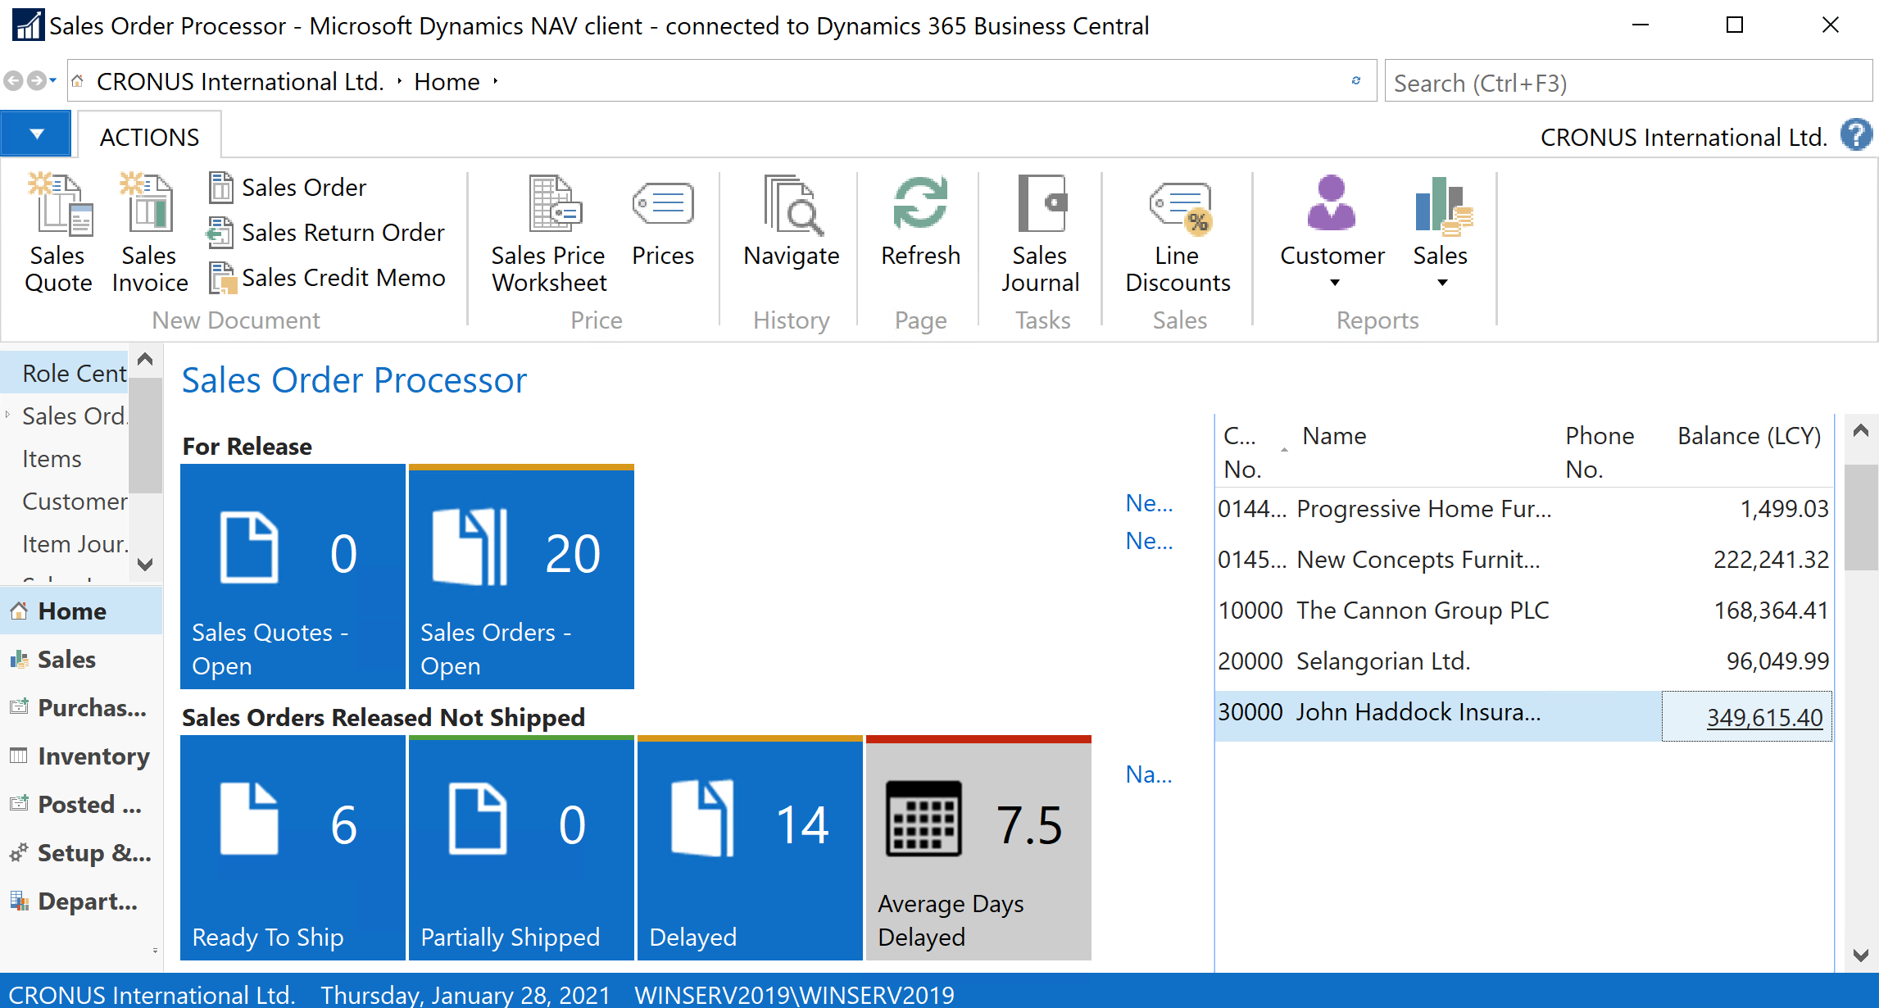Expand the arrow after CRONUS breadcrumb
1879x1008 pixels.
(399, 82)
